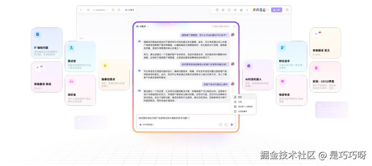Click the voting icon in top toolbar
372x166 pixels.
click(x=241, y=10)
